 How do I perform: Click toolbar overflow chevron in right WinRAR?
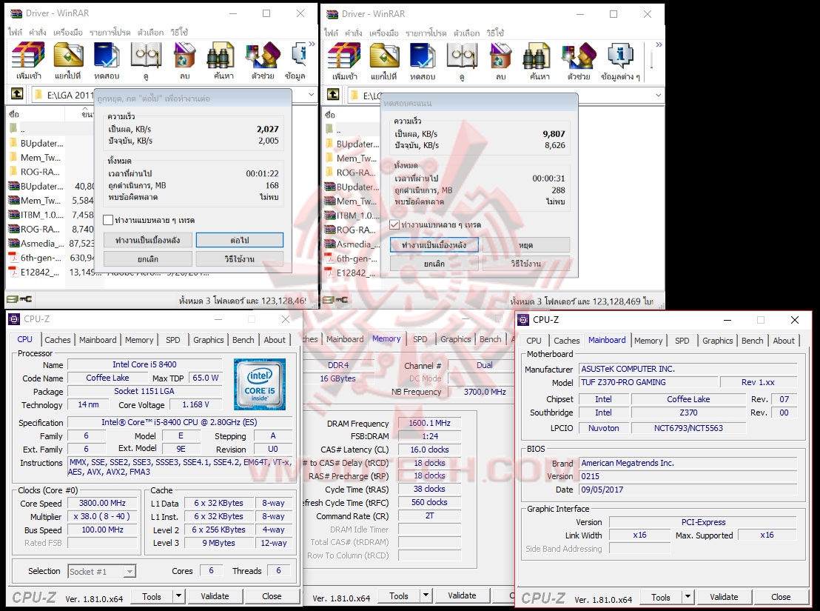pos(659,44)
